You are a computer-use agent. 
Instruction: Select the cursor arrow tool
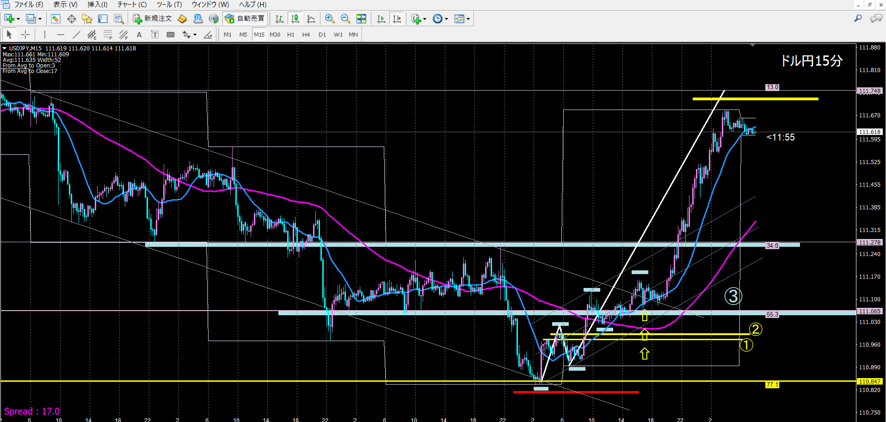coord(9,35)
